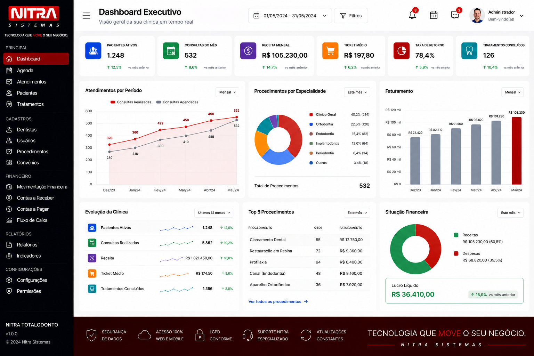Image resolution: width=534 pixels, height=356 pixels.
Task: Click the Ticket Médio shopping cart icon
Action: [330, 51]
